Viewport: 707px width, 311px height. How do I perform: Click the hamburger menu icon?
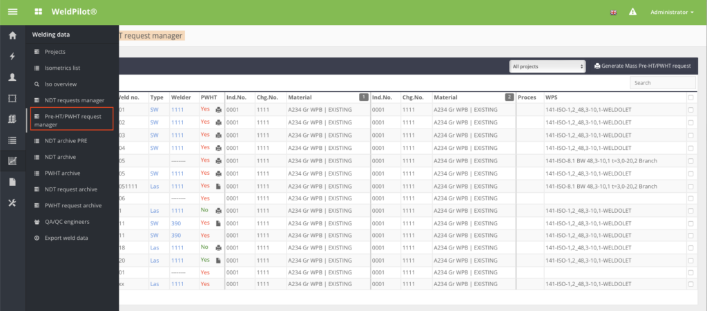[x=12, y=12]
